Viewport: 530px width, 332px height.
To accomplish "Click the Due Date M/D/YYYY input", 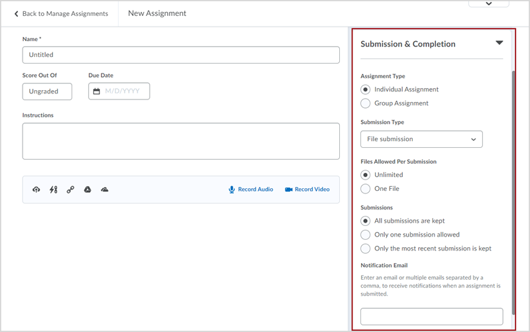I will pos(119,91).
